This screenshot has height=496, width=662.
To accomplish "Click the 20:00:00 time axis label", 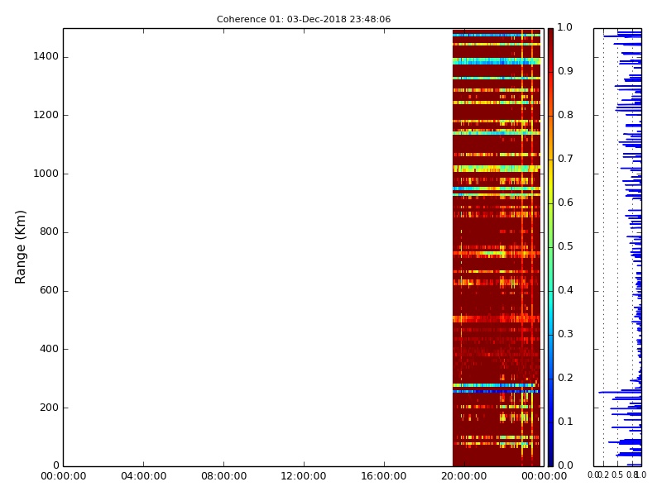I will [464, 476].
